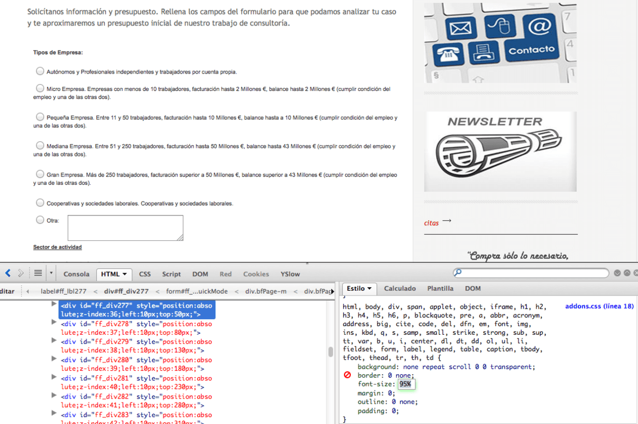Click the Sector de actividad link
The width and height of the screenshot is (638, 424).
[x=57, y=247]
